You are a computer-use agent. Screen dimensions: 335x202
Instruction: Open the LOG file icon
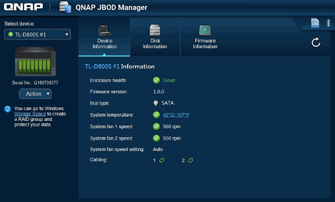(x=315, y=23)
